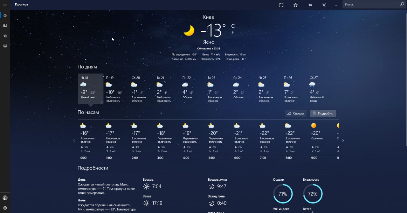Click the Восход луны moonrise icon
The image size is (407, 213).
[x=211, y=186]
